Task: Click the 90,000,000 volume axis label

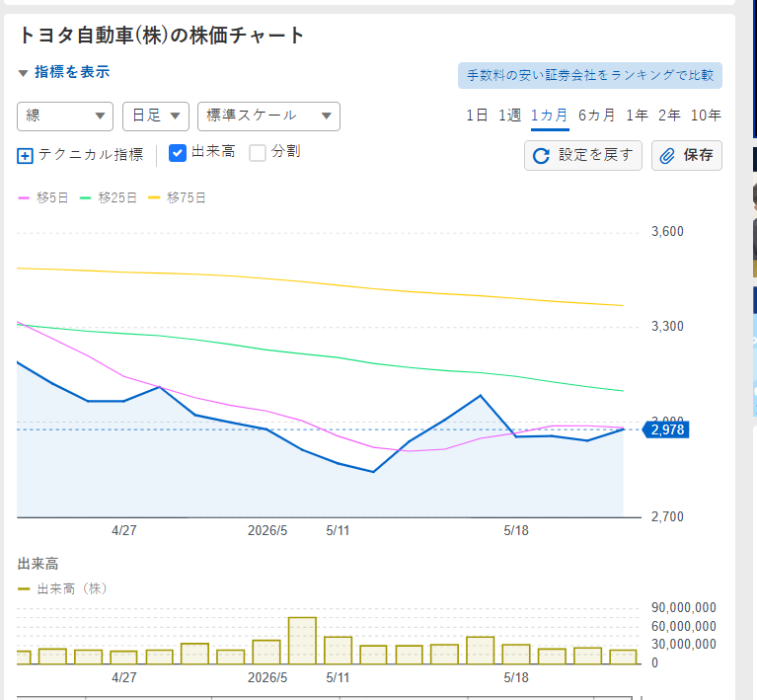Action: pyautogui.click(x=684, y=608)
